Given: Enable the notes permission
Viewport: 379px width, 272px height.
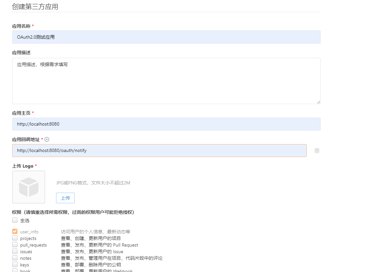Looking at the screenshot, I should point(15,258).
